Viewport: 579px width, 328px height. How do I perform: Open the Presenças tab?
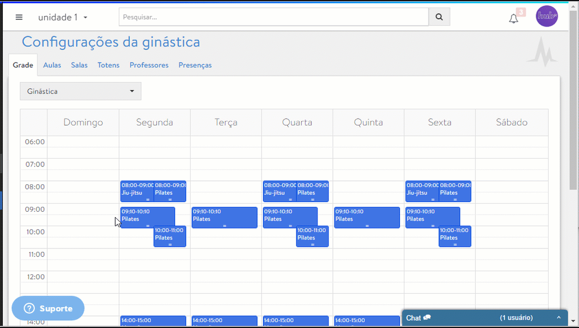[x=195, y=65]
